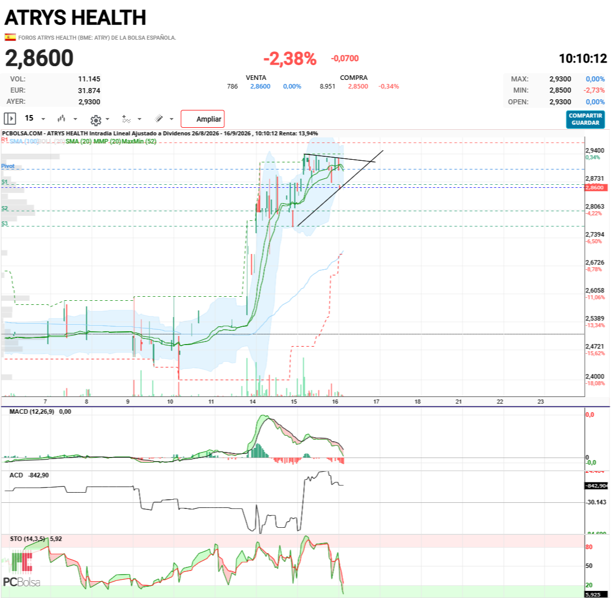
Task: Expand the indicators dropdown arrow
Action: (x=140, y=119)
